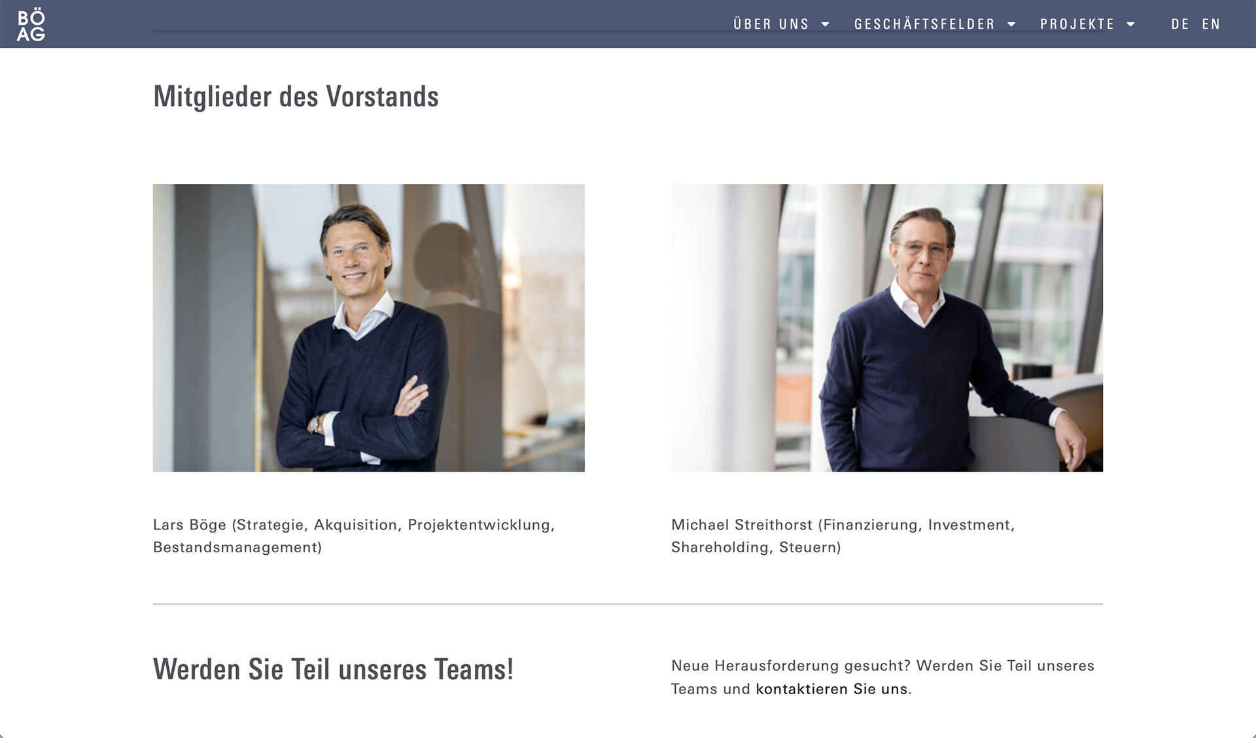Expand the PROJEKTE dropdown arrow
Viewport: 1256px width, 738px height.
tap(1130, 24)
